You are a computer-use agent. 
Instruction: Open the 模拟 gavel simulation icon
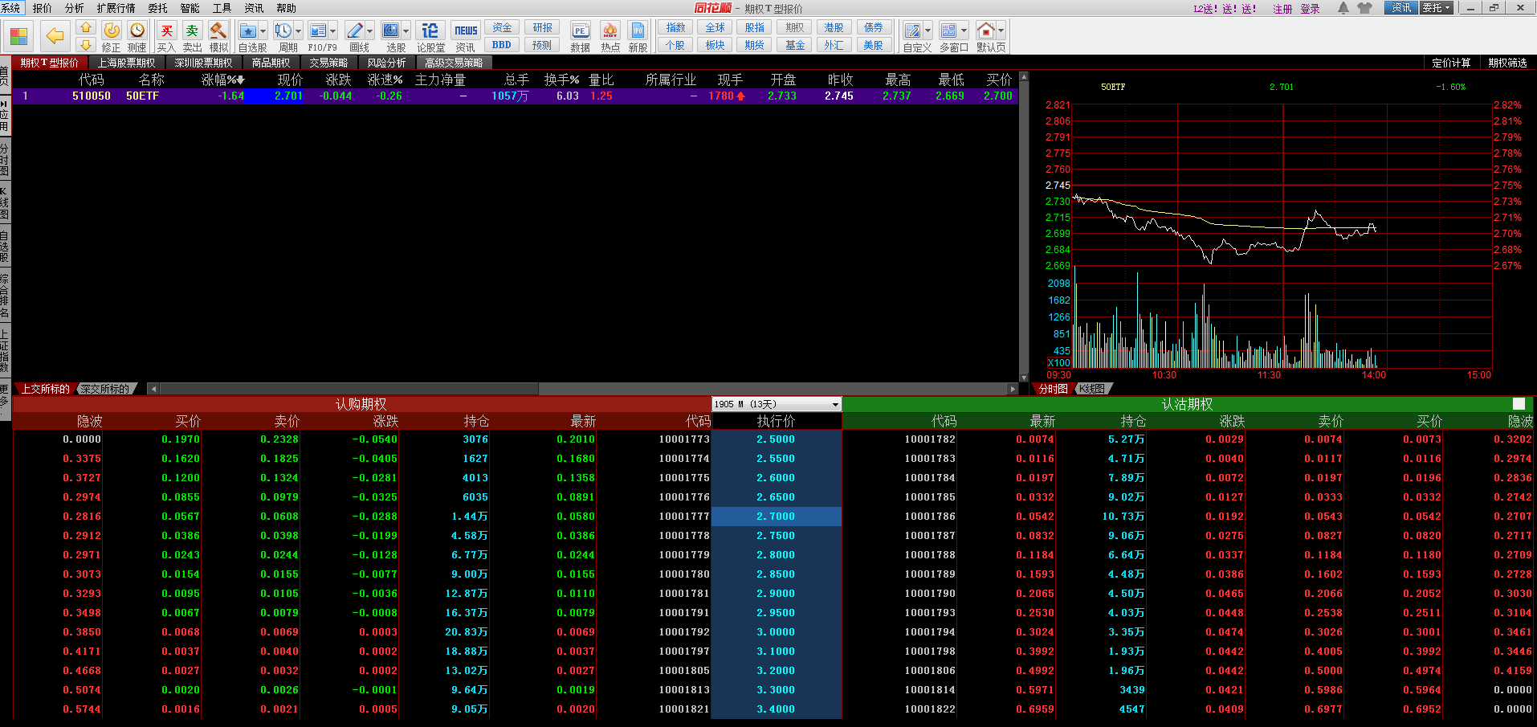click(x=218, y=31)
